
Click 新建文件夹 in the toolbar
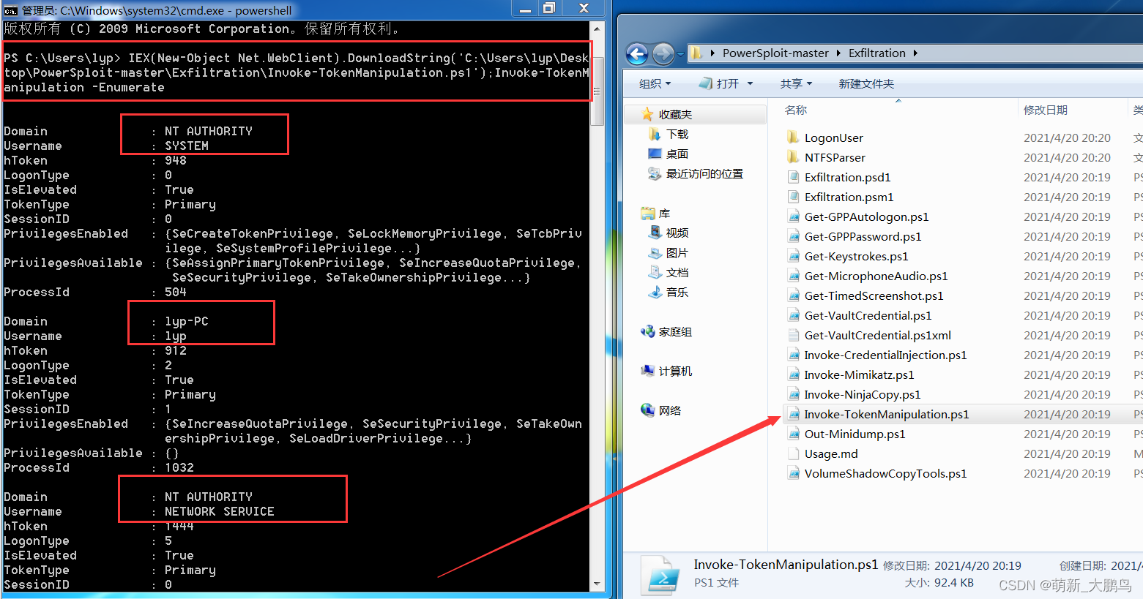866,84
